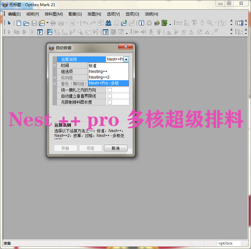Click the 取消 button

pyautogui.click(x=116, y=148)
